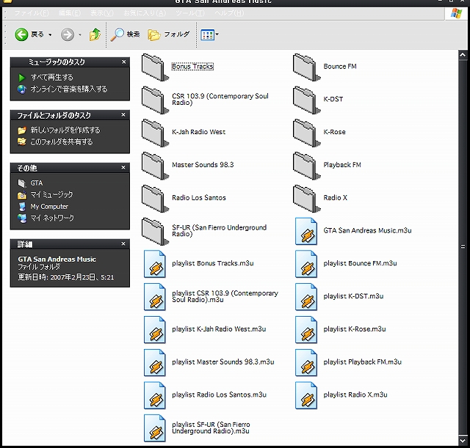The height and width of the screenshot is (448, 470).
Task: Click playlist Radio Los Santos.m3u file name
Action: 219,394
